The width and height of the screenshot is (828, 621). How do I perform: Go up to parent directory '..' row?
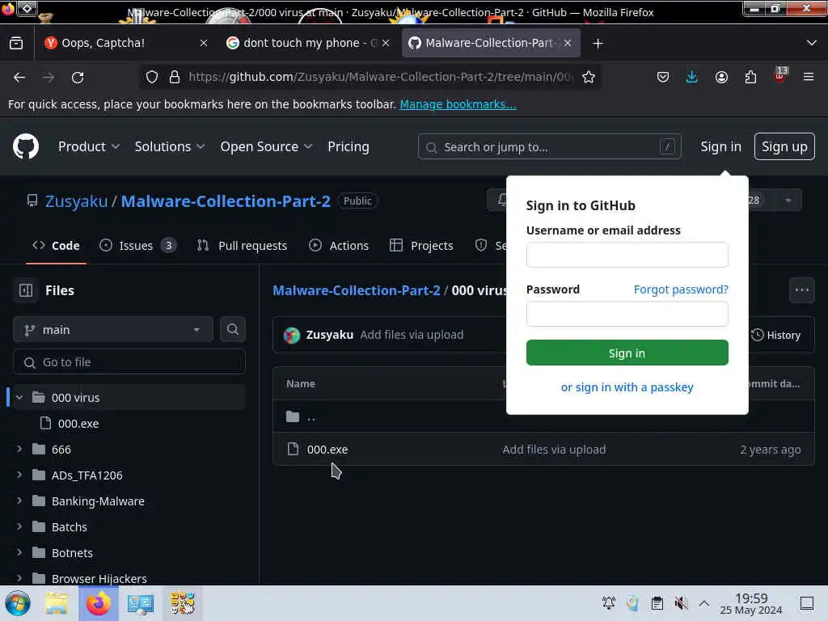pos(311,416)
